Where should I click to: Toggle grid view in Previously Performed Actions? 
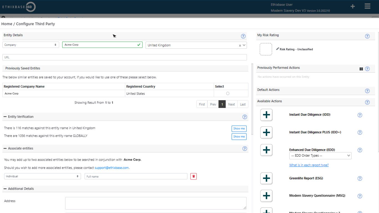pos(361,69)
